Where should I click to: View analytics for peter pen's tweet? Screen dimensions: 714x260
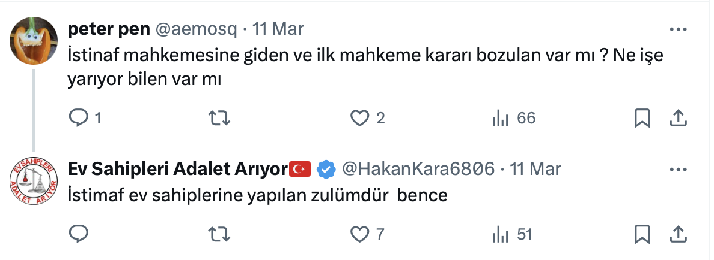click(x=500, y=119)
